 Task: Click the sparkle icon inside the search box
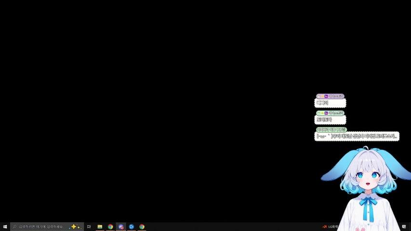point(75,227)
